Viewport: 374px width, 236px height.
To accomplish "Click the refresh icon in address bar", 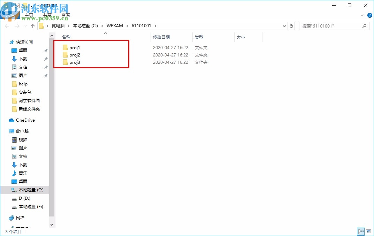I will click(x=291, y=25).
